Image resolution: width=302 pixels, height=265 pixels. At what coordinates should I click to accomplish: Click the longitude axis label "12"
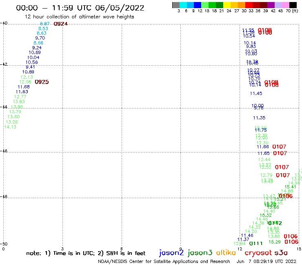pos(240,249)
